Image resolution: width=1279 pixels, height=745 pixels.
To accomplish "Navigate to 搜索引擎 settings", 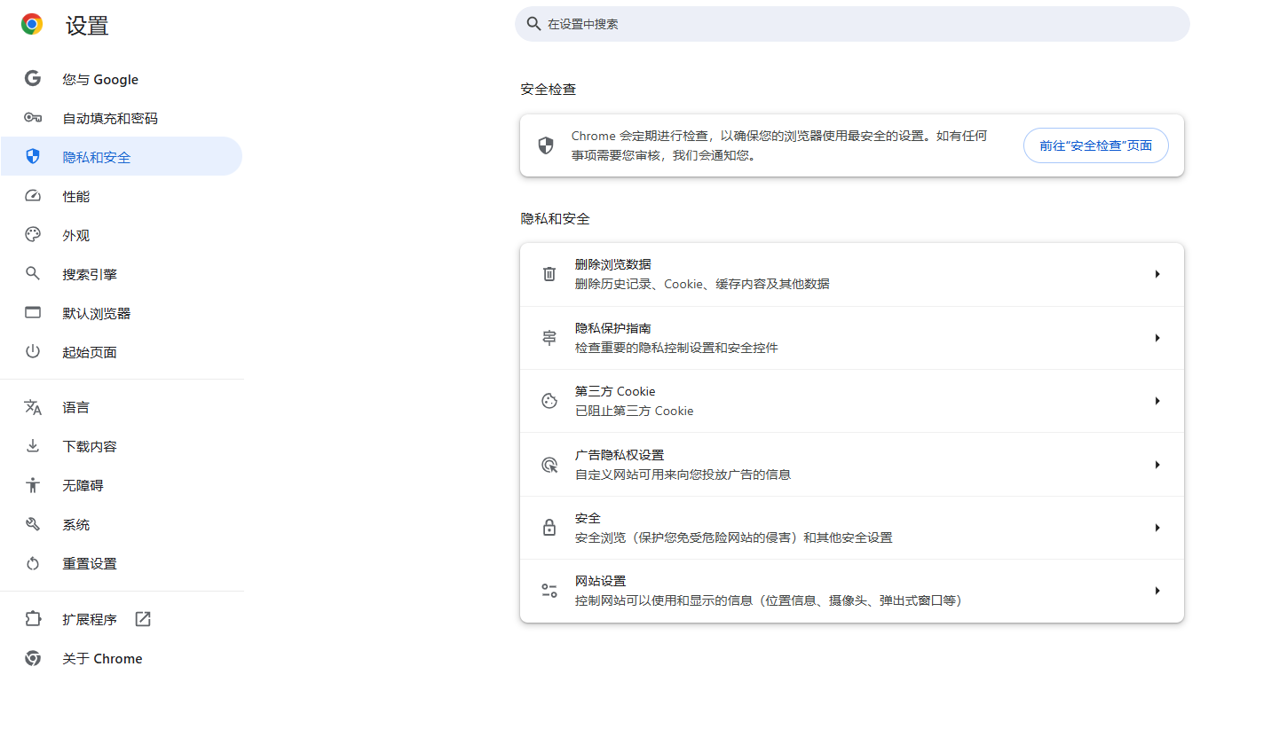I will pos(121,274).
